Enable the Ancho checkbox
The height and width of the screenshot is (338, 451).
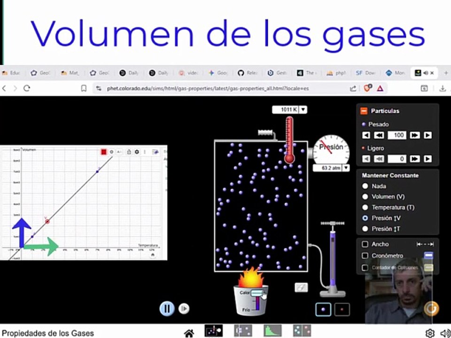[x=365, y=244]
